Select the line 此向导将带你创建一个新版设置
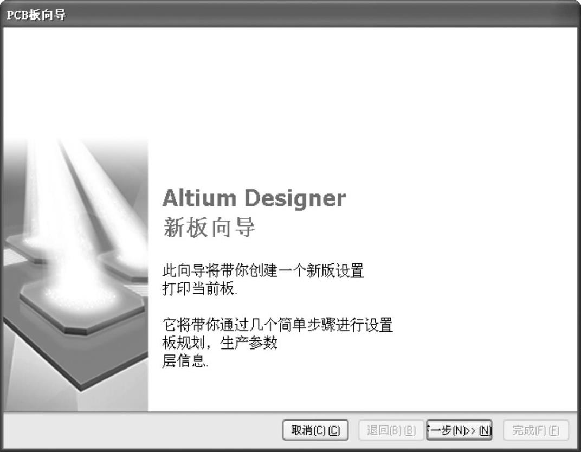The width and height of the screenshot is (581, 452). click(x=263, y=270)
